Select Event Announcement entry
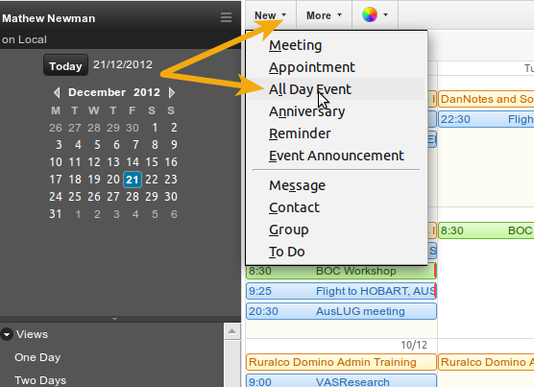This screenshot has width=534, height=387. (336, 156)
